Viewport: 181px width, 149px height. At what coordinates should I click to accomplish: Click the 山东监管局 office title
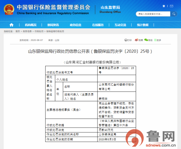coord(110,7)
